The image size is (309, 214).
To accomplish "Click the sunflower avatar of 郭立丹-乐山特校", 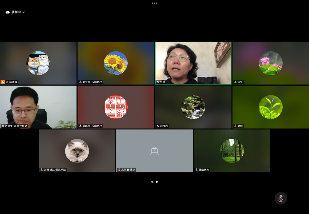I will click(x=116, y=63).
